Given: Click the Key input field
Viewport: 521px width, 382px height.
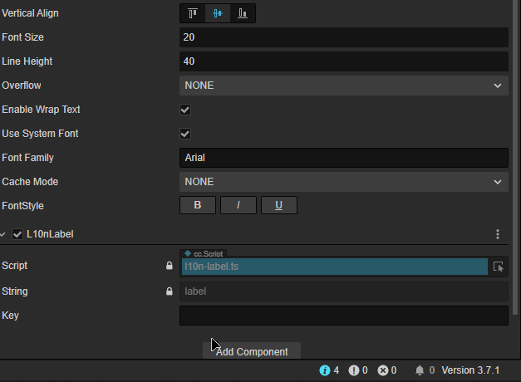Looking at the screenshot, I should tap(343, 316).
